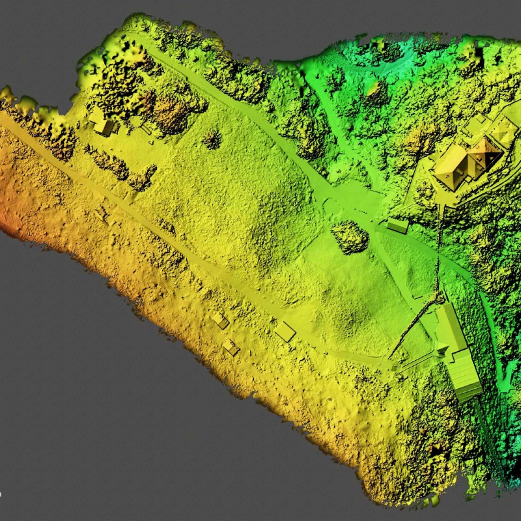Select the long rectangular building at lower right
The width and height of the screenshot is (521, 521).
pyautogui.click(x=459, y=352)
